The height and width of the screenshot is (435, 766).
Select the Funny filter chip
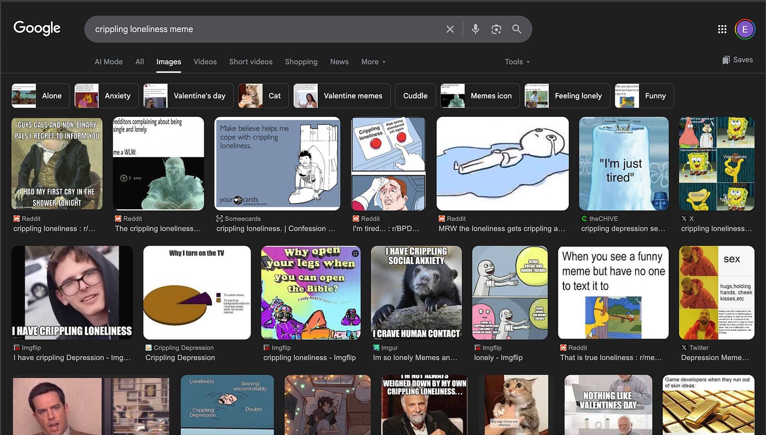pyautogui.click(x=644, y=96)
